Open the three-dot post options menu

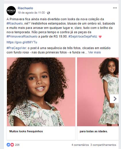point(115,8)
